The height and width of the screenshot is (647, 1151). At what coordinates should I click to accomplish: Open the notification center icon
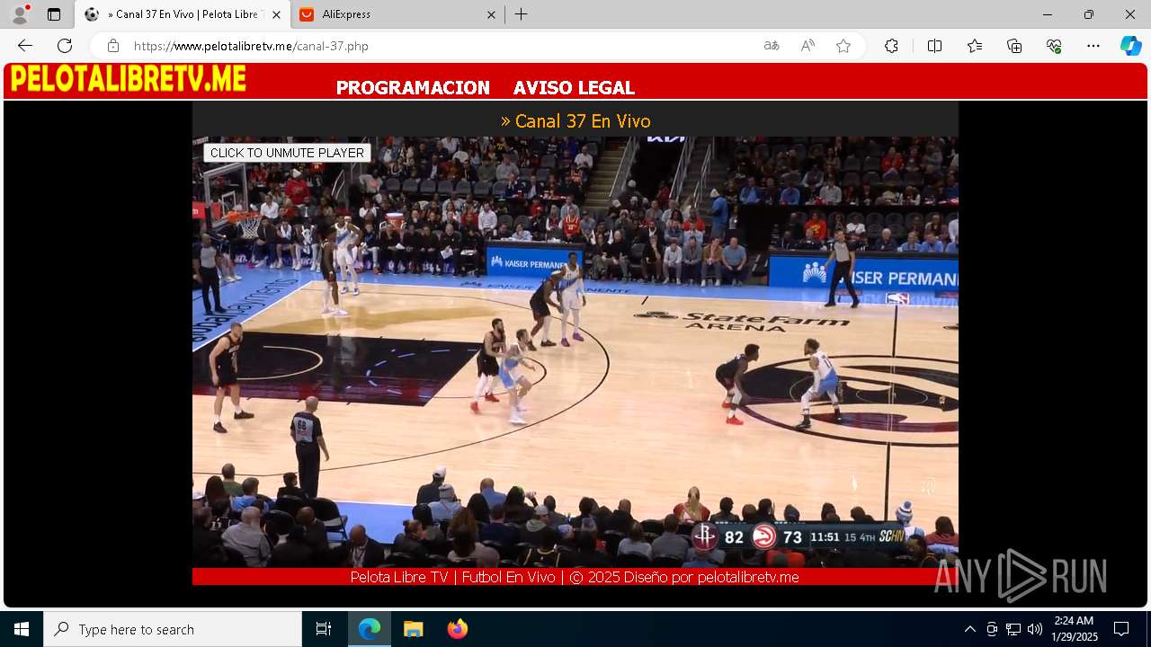[1121, 629]
